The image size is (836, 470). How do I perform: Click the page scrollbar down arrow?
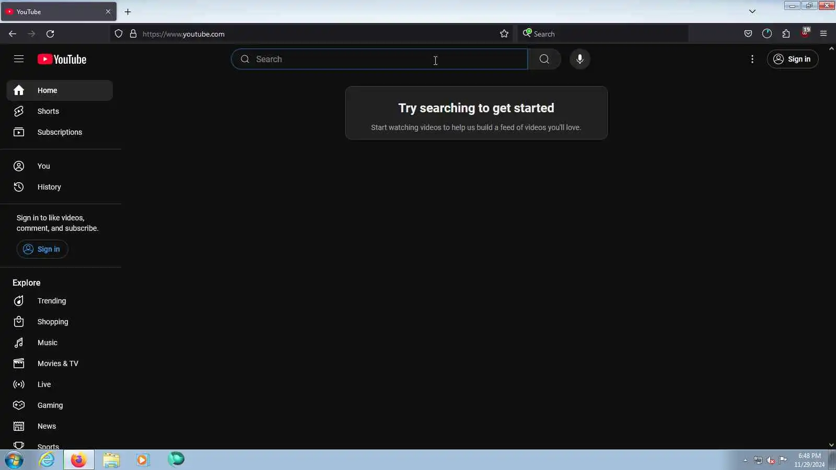point(832,445)
